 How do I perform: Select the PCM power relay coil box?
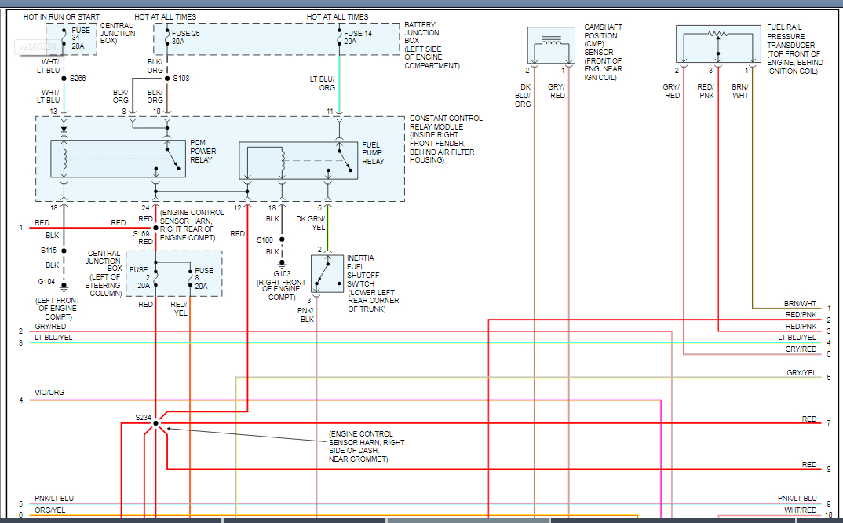118,159
